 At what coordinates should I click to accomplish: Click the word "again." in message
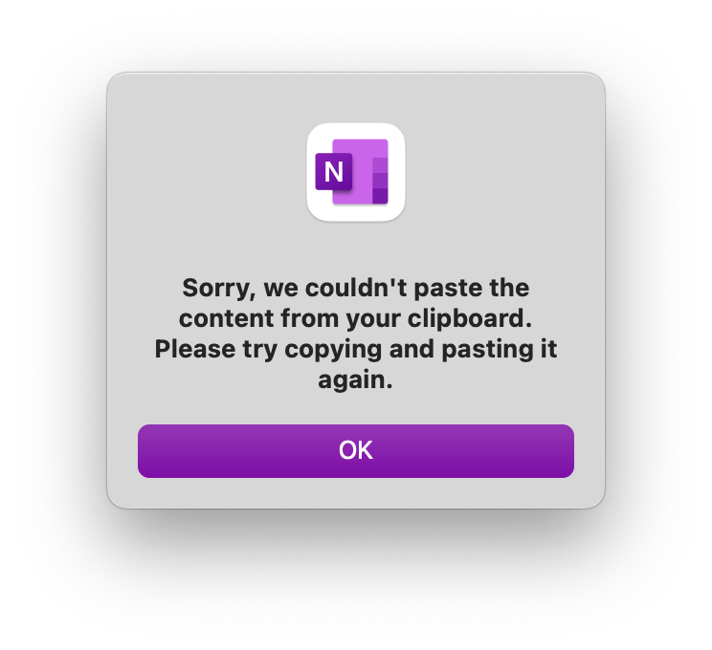point(355,380)
